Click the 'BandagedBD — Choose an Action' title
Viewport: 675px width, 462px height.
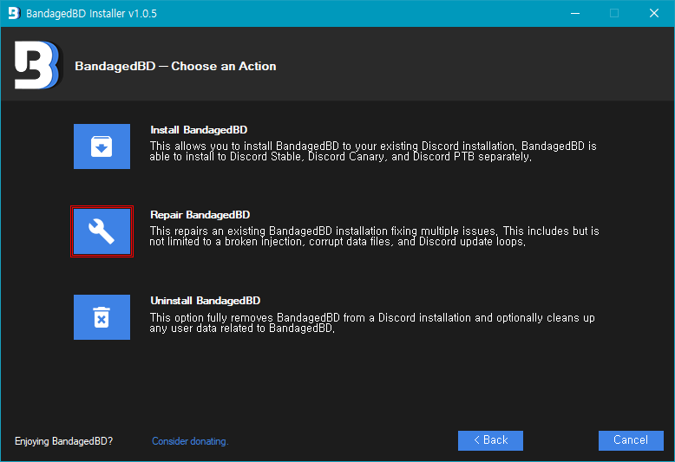(x=175, y=66)
